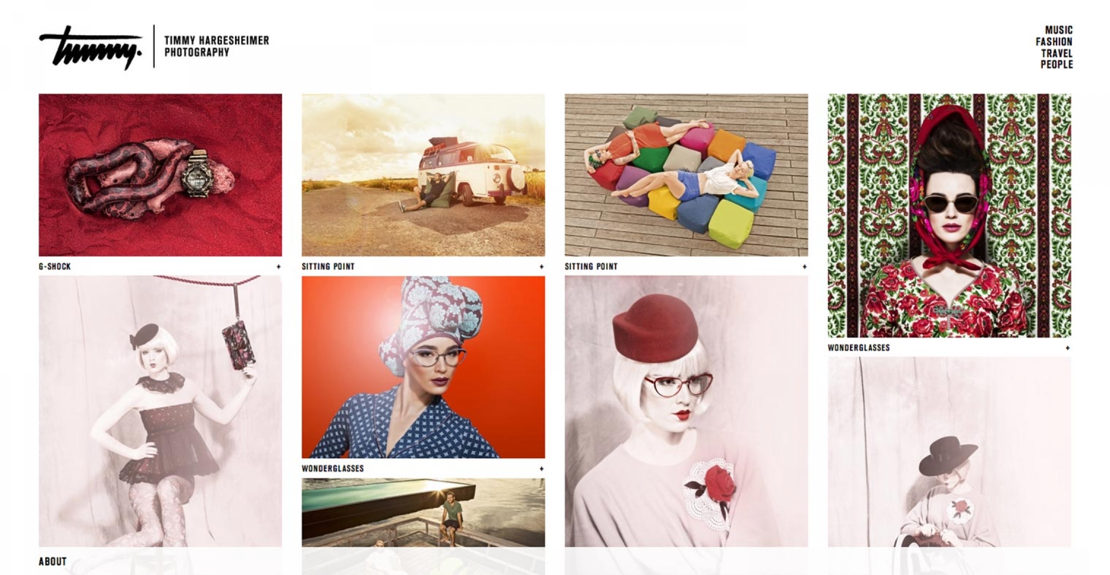The width and height of the screenshot is (1110, 575).
Task: Click the handwritten Timmy logo
Action: 91,47
